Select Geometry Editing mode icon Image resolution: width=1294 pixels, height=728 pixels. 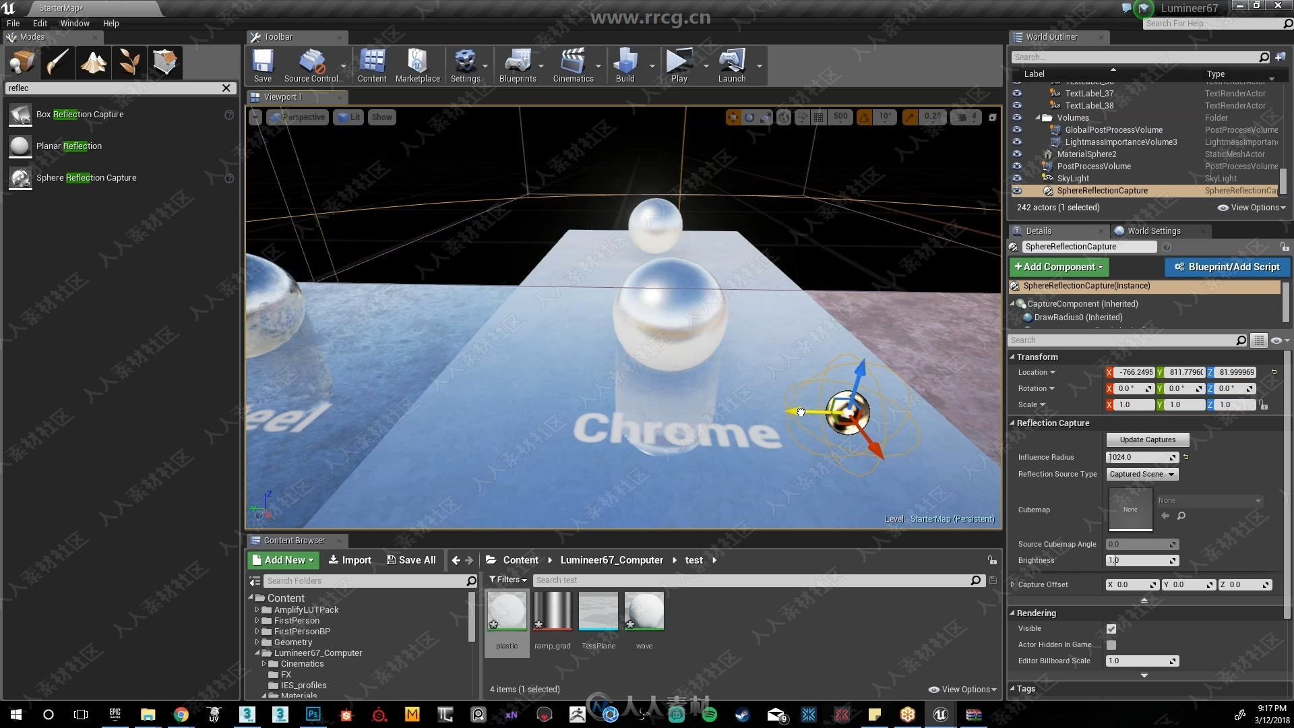click(164, 62)
